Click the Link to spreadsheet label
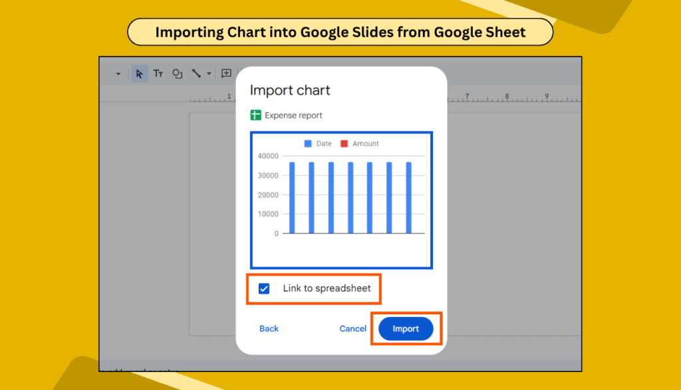This screenshot has width=681, height=390. (327, 288)
